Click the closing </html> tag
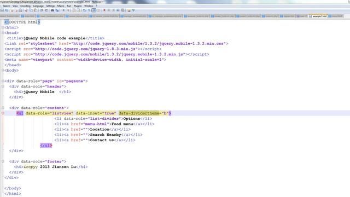Screen dimensions: 350x197 click(x=13, y=194)
